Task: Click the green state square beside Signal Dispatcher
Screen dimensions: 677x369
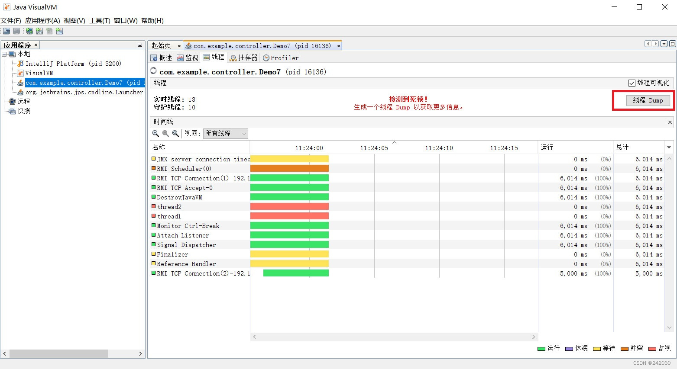Action: coord(153,244)
